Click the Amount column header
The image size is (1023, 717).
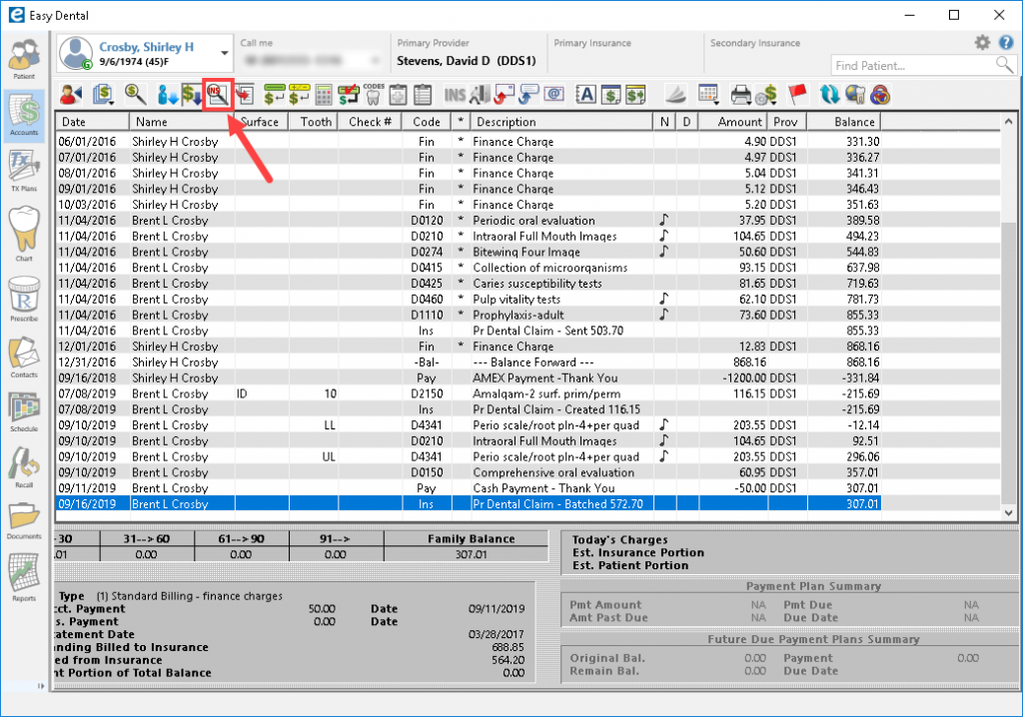[x=732, y=122]
